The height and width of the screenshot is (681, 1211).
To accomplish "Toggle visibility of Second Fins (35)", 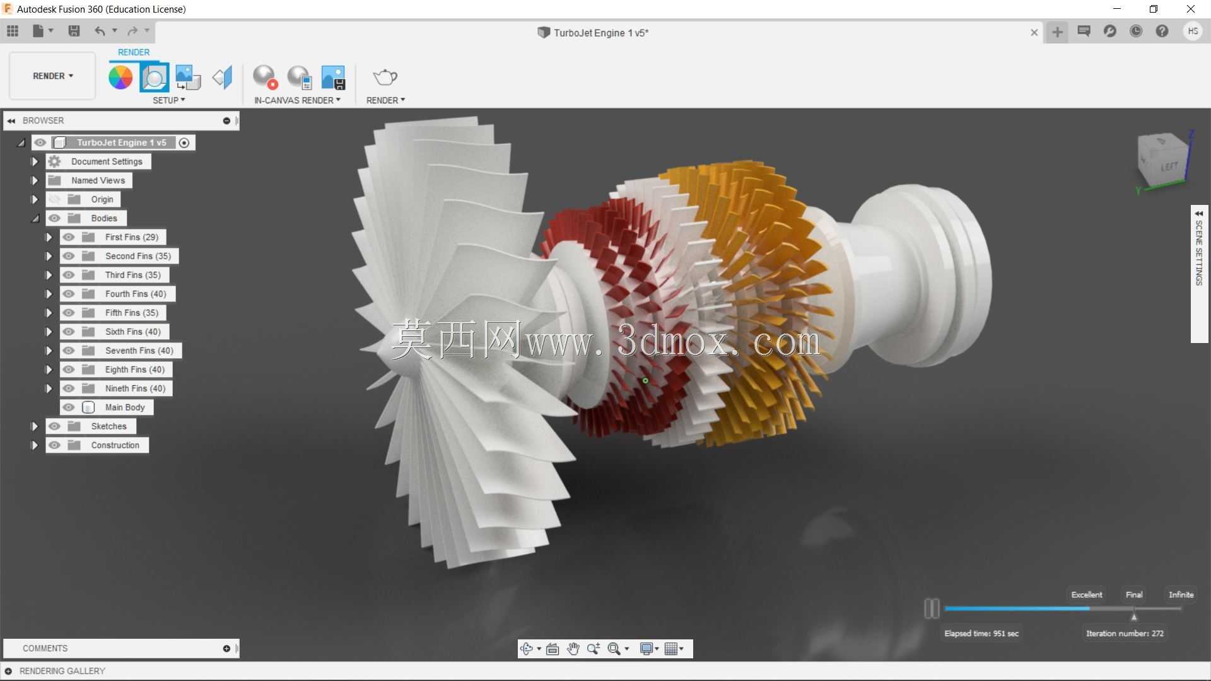I will click(69, 256).
